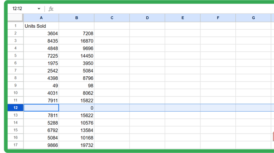Click the fx function icon
The image size is (274, 153).
(51, 9)
